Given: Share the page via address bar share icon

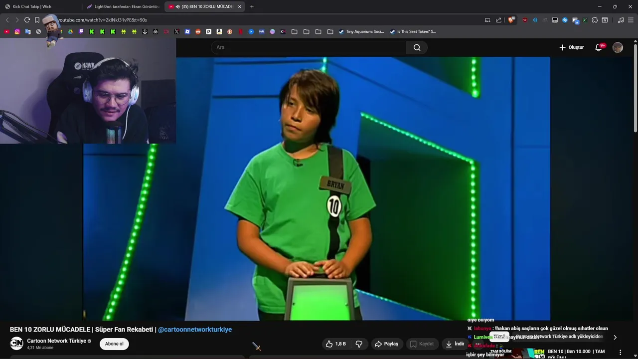Looking at the screenshot, I should pos(498,20).
